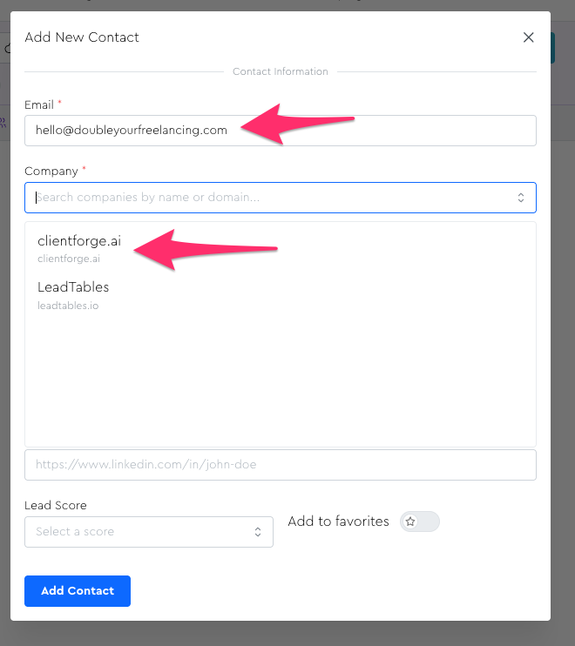575x646 pixels.
Task: Click the Email field label
Action: [x=39, y=104]
